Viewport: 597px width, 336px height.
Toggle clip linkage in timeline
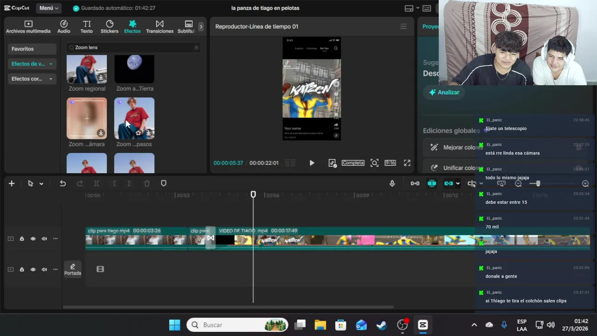coord(449,183)
